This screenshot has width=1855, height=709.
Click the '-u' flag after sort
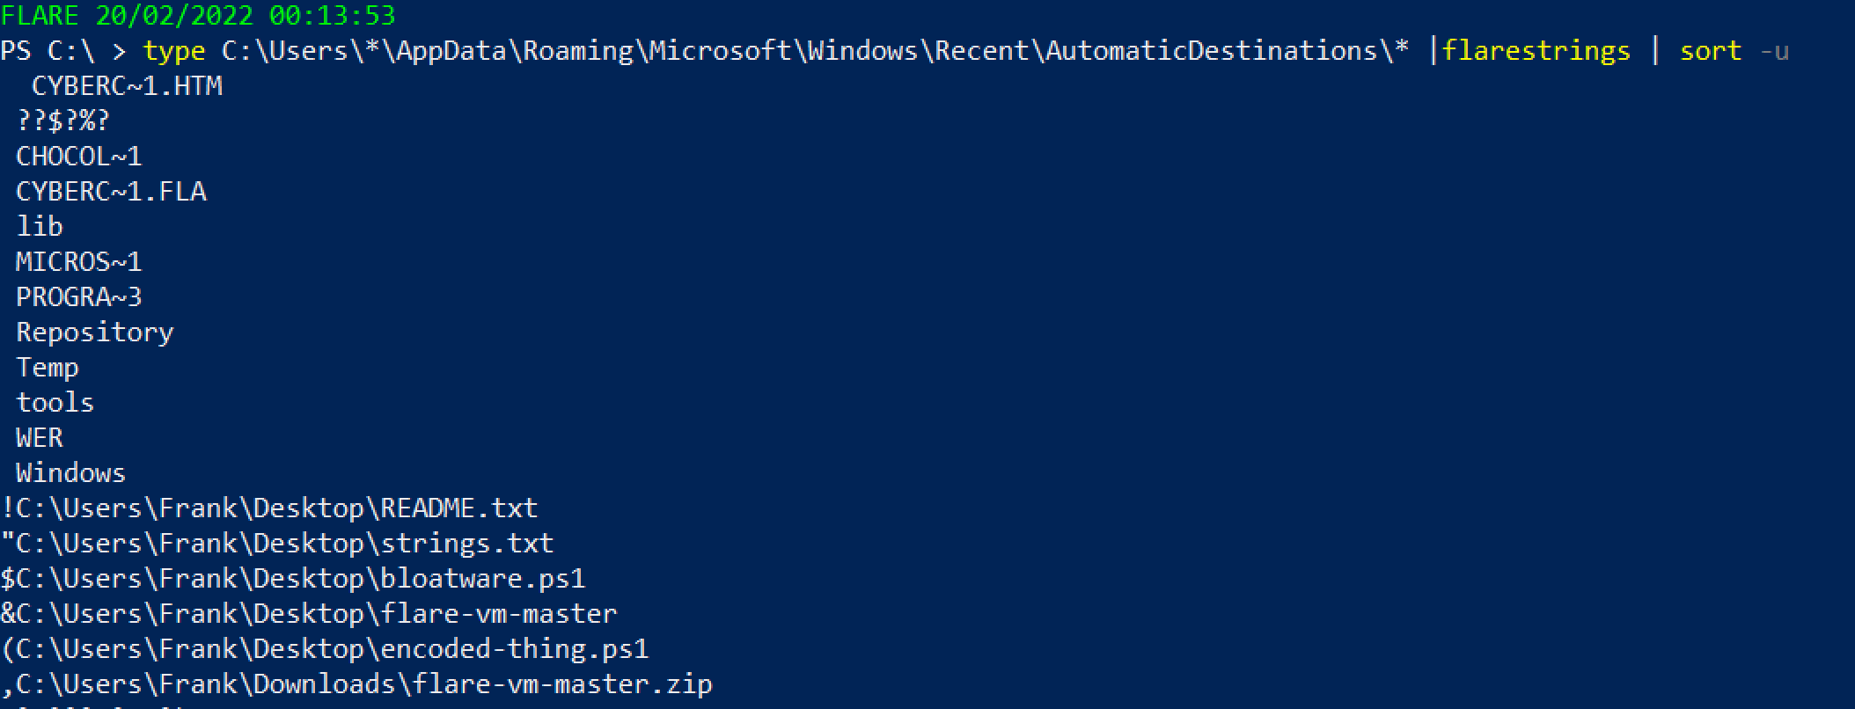(x=1773, y=51)
